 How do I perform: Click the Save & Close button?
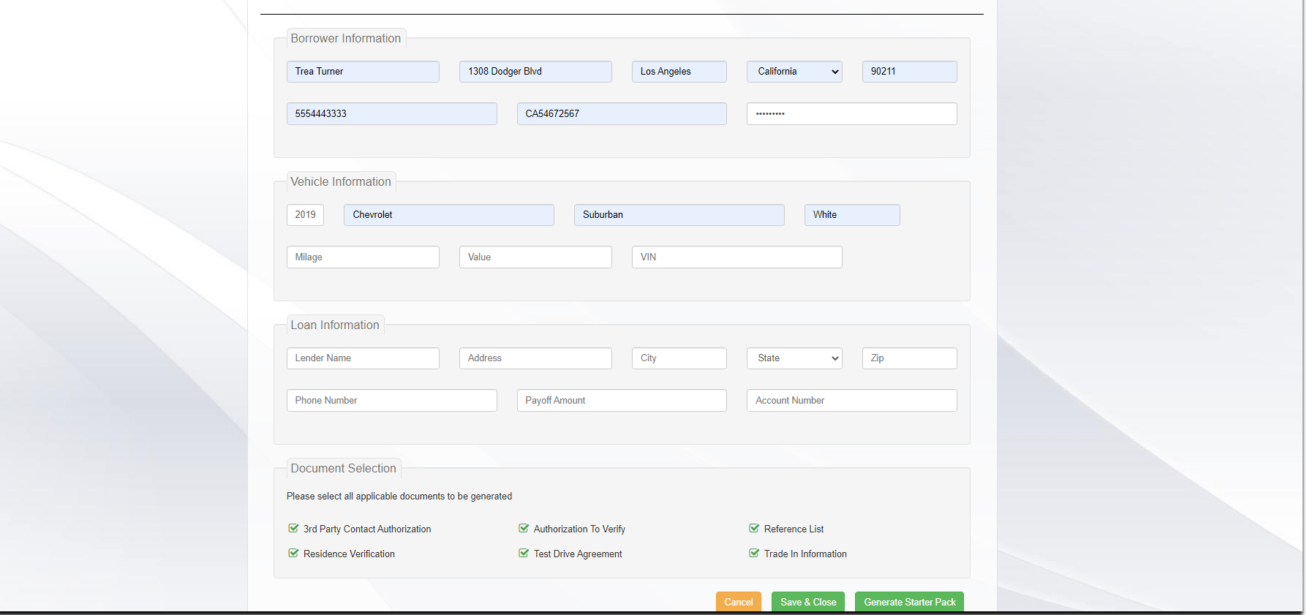click(x=808, y=602)
